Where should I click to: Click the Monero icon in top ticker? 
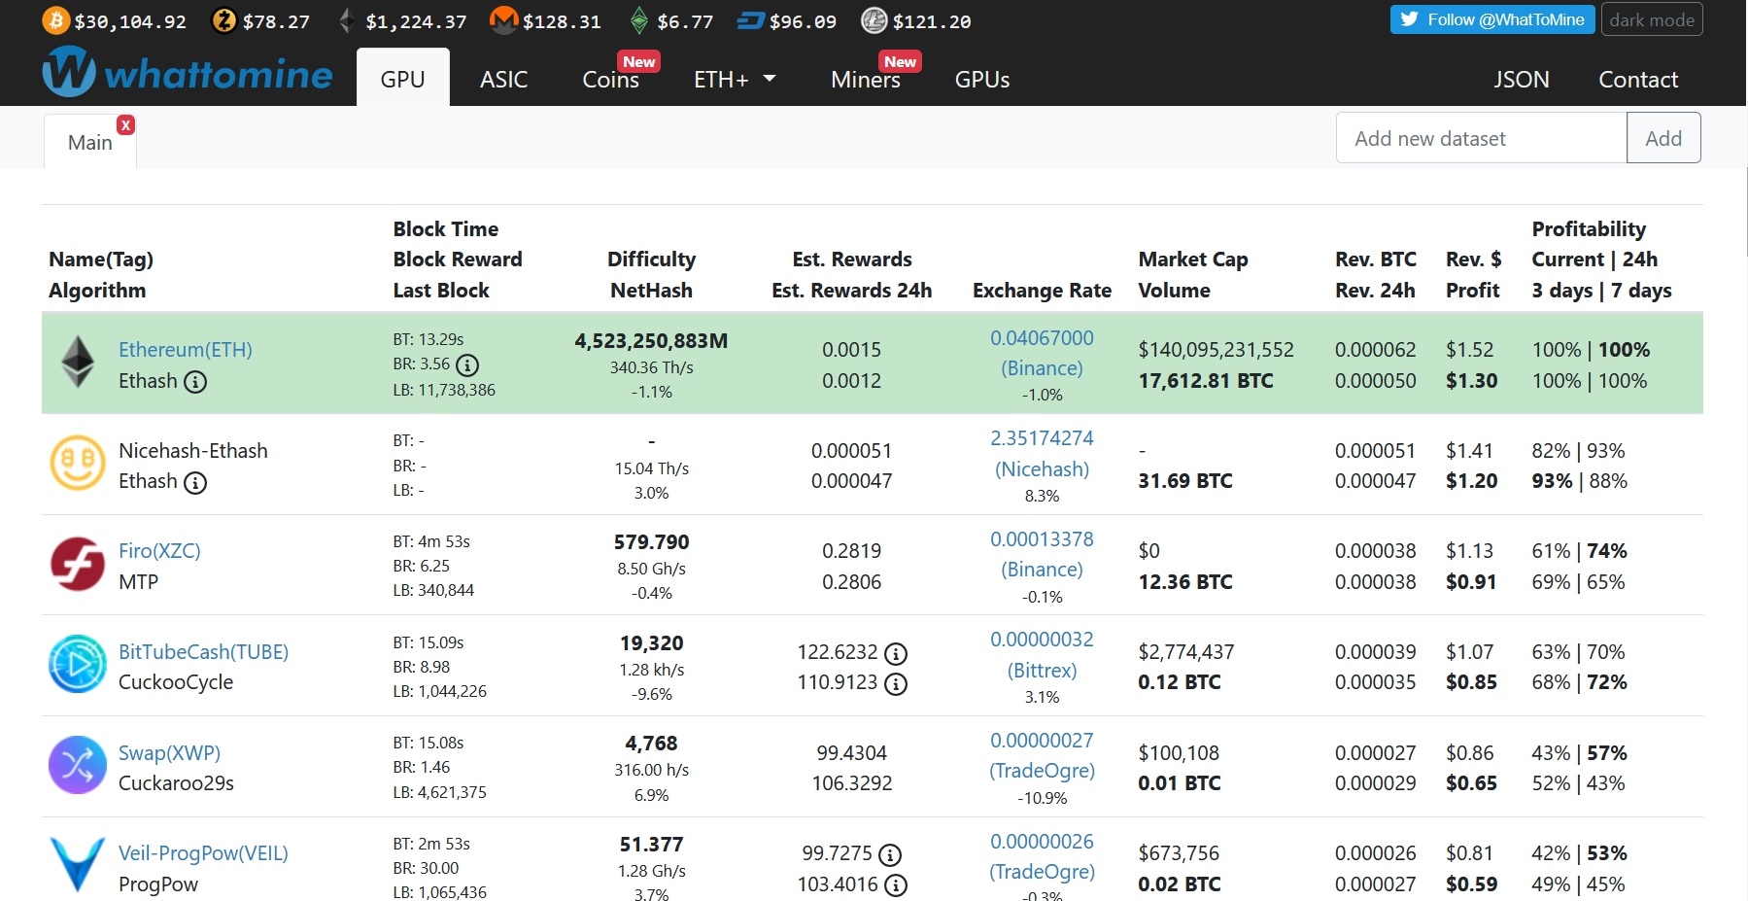click(x=503, y=20)
